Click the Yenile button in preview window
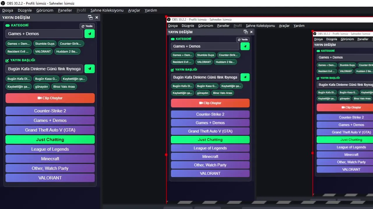This screenshot has width=373, height=209. 243,39
